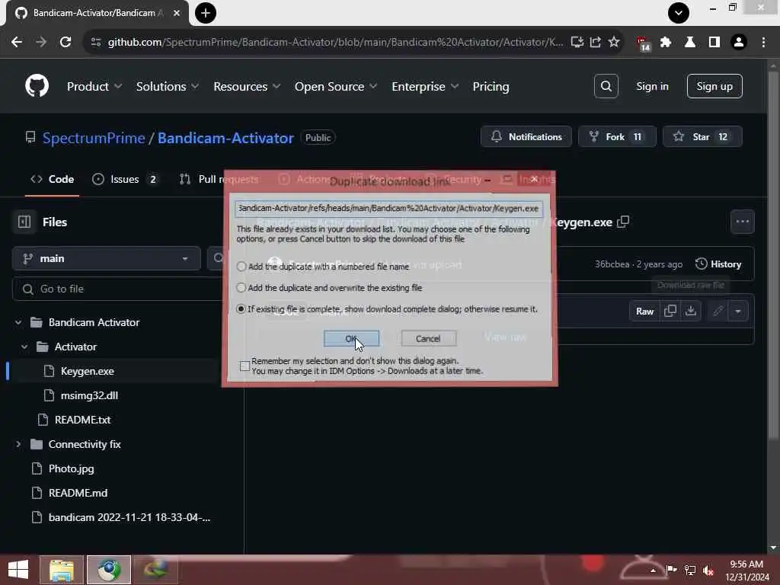Click the browser back arrow
Image resolution: width=780 pixels, height=585 pixels.
pos(17,43)
